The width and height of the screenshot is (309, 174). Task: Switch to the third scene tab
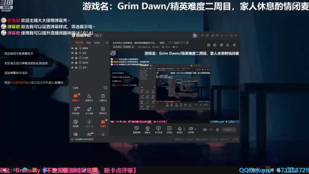pyautogui.click(x=97, y=43)
